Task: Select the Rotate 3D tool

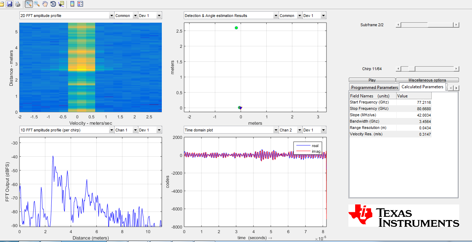Action: pyautogui.click(x=53, y=4)
